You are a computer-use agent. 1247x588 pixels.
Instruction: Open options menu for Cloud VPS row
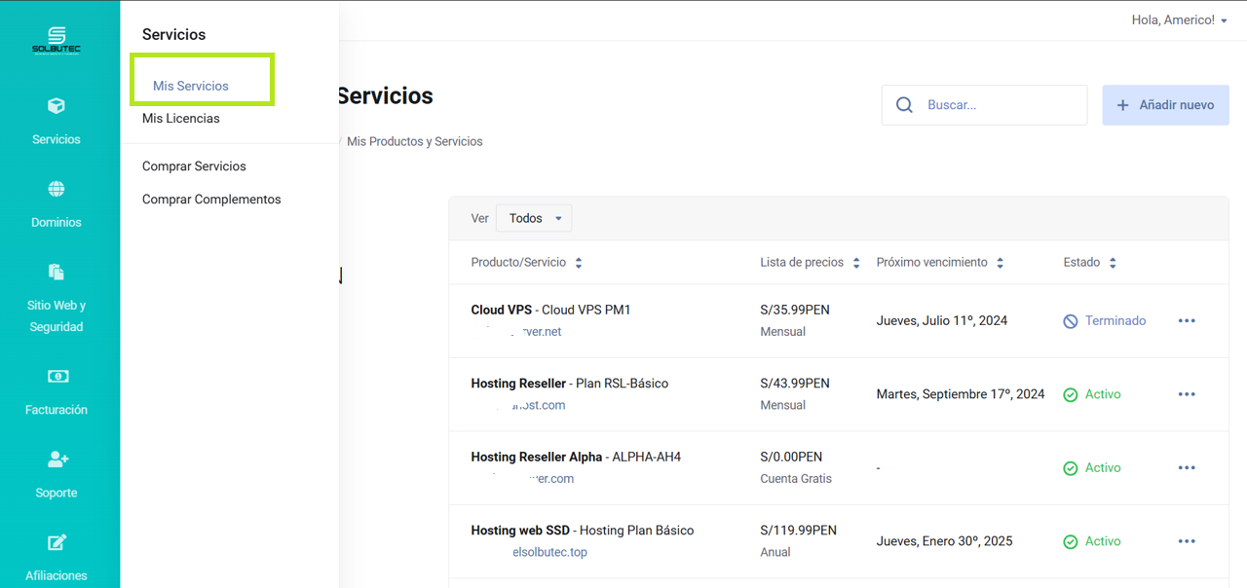[1186, 321]
